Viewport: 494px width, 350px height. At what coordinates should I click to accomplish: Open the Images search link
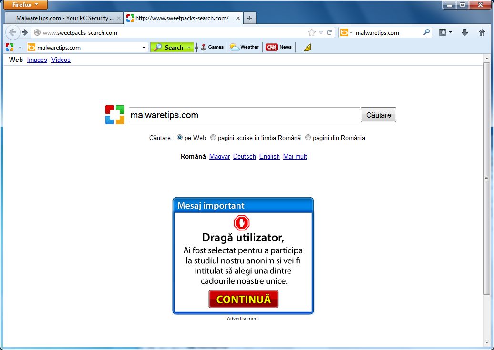(37, 60)
